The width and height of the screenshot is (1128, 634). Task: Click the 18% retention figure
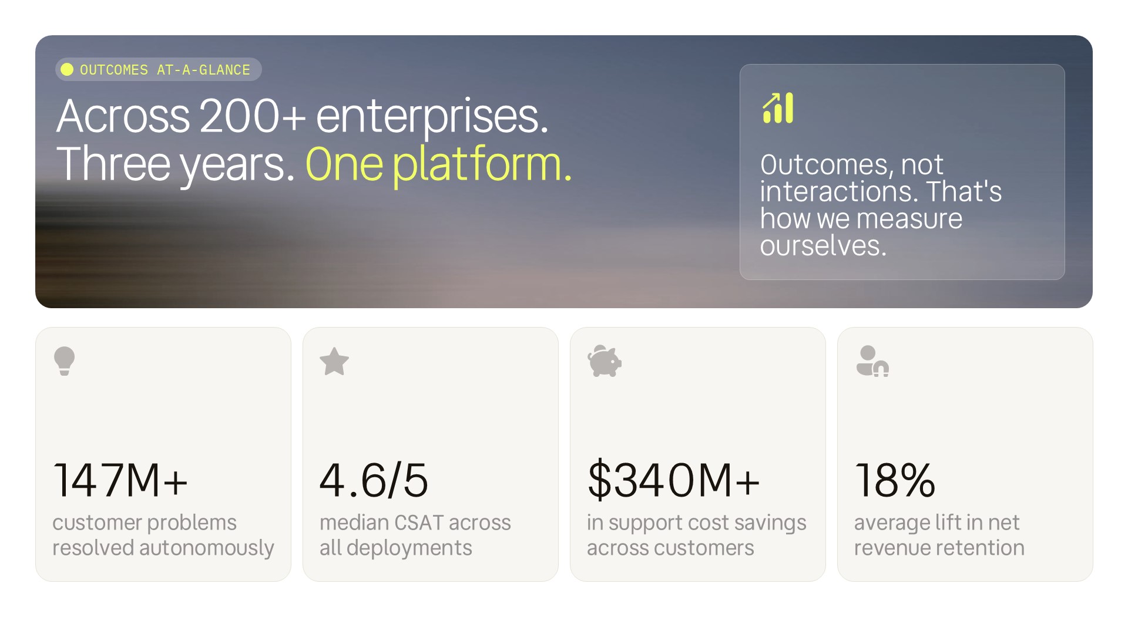pyautogui.click(x=895, y=480)
